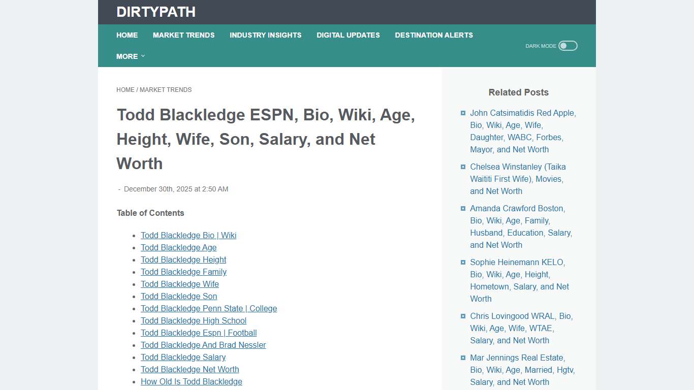Toggle dark mode on
This screenshot has width=694, height=390.
pos(568,45)
